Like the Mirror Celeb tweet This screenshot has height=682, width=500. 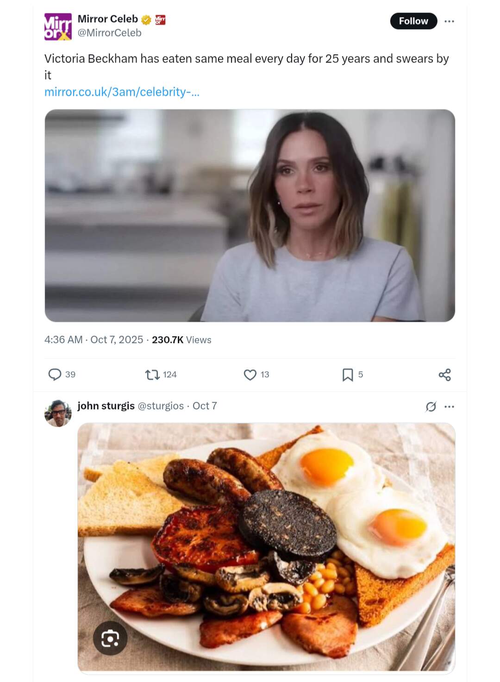250,374
